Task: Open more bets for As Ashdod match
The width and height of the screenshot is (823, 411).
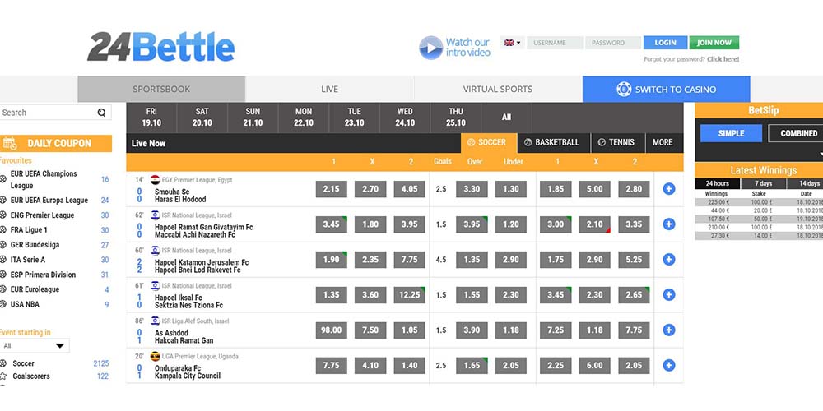Action: tap(668, 330)
